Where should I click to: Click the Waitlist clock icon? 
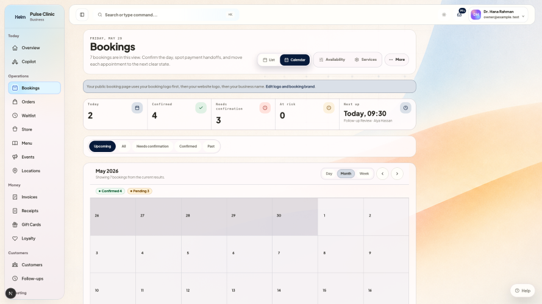(x=15, y=116)
